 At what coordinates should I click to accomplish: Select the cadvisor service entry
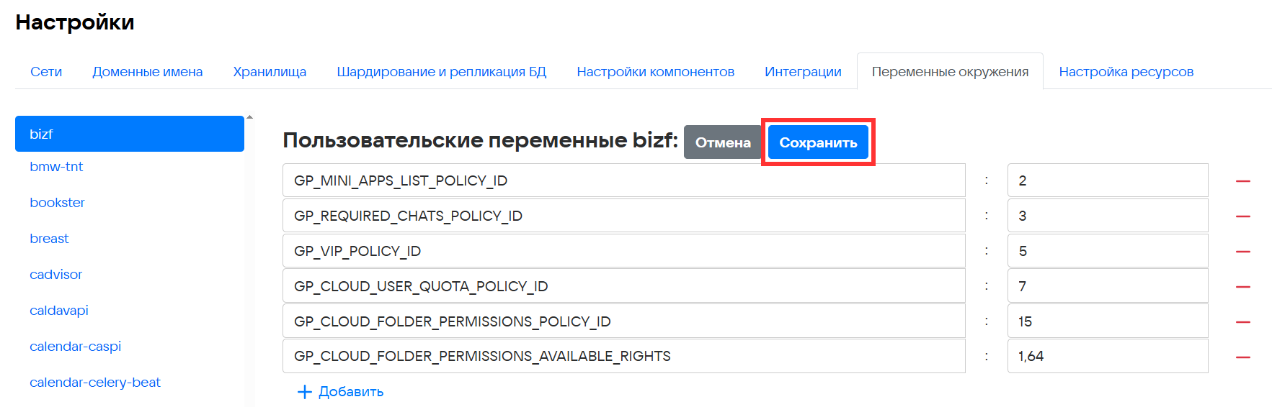pos(55,275)
